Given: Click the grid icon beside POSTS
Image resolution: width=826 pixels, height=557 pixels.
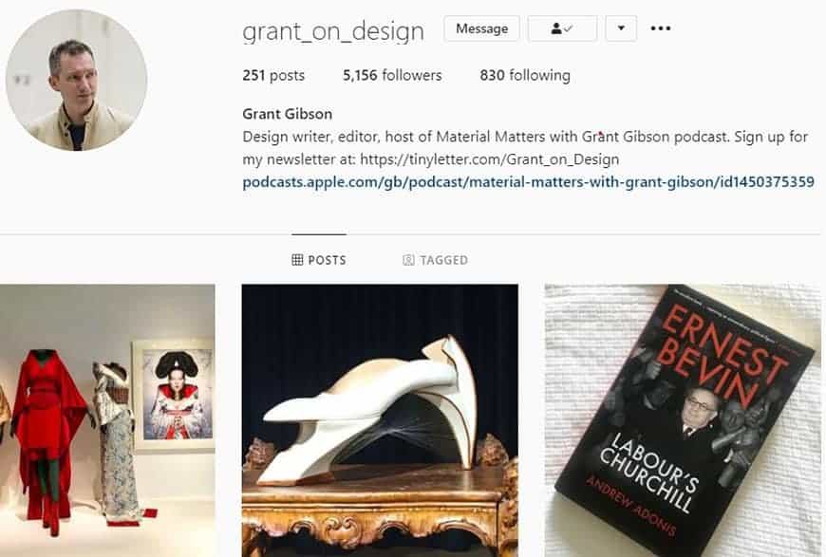Looking at the screenshot, I should coord(297,260).
